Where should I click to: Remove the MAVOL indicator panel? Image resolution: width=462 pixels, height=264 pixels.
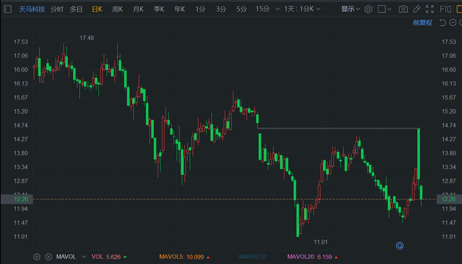(48, 256)
